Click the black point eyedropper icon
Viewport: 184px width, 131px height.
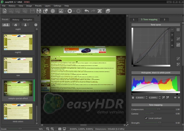[163, 98]
